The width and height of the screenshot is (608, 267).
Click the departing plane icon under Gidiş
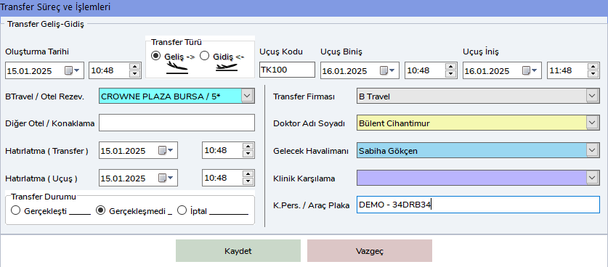227,67
